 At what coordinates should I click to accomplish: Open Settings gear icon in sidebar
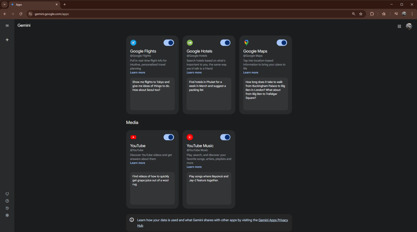point(7,215)
